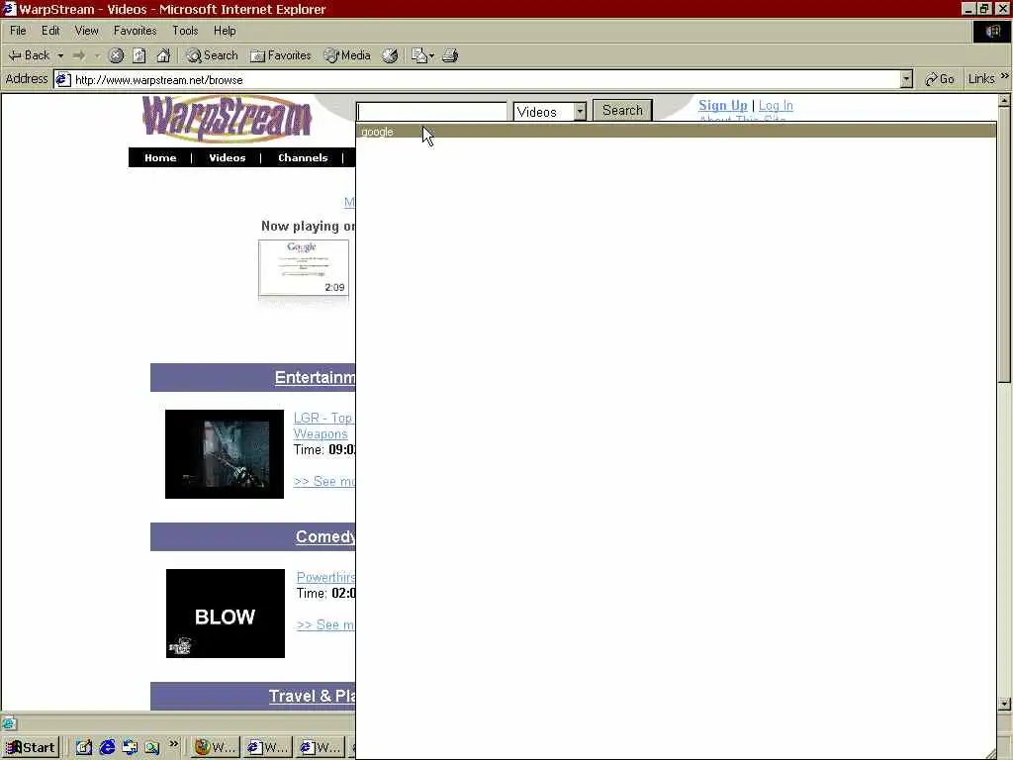Stop page loading with the Stop icon
Viewport: 1013px width, 760px height.
116,55
